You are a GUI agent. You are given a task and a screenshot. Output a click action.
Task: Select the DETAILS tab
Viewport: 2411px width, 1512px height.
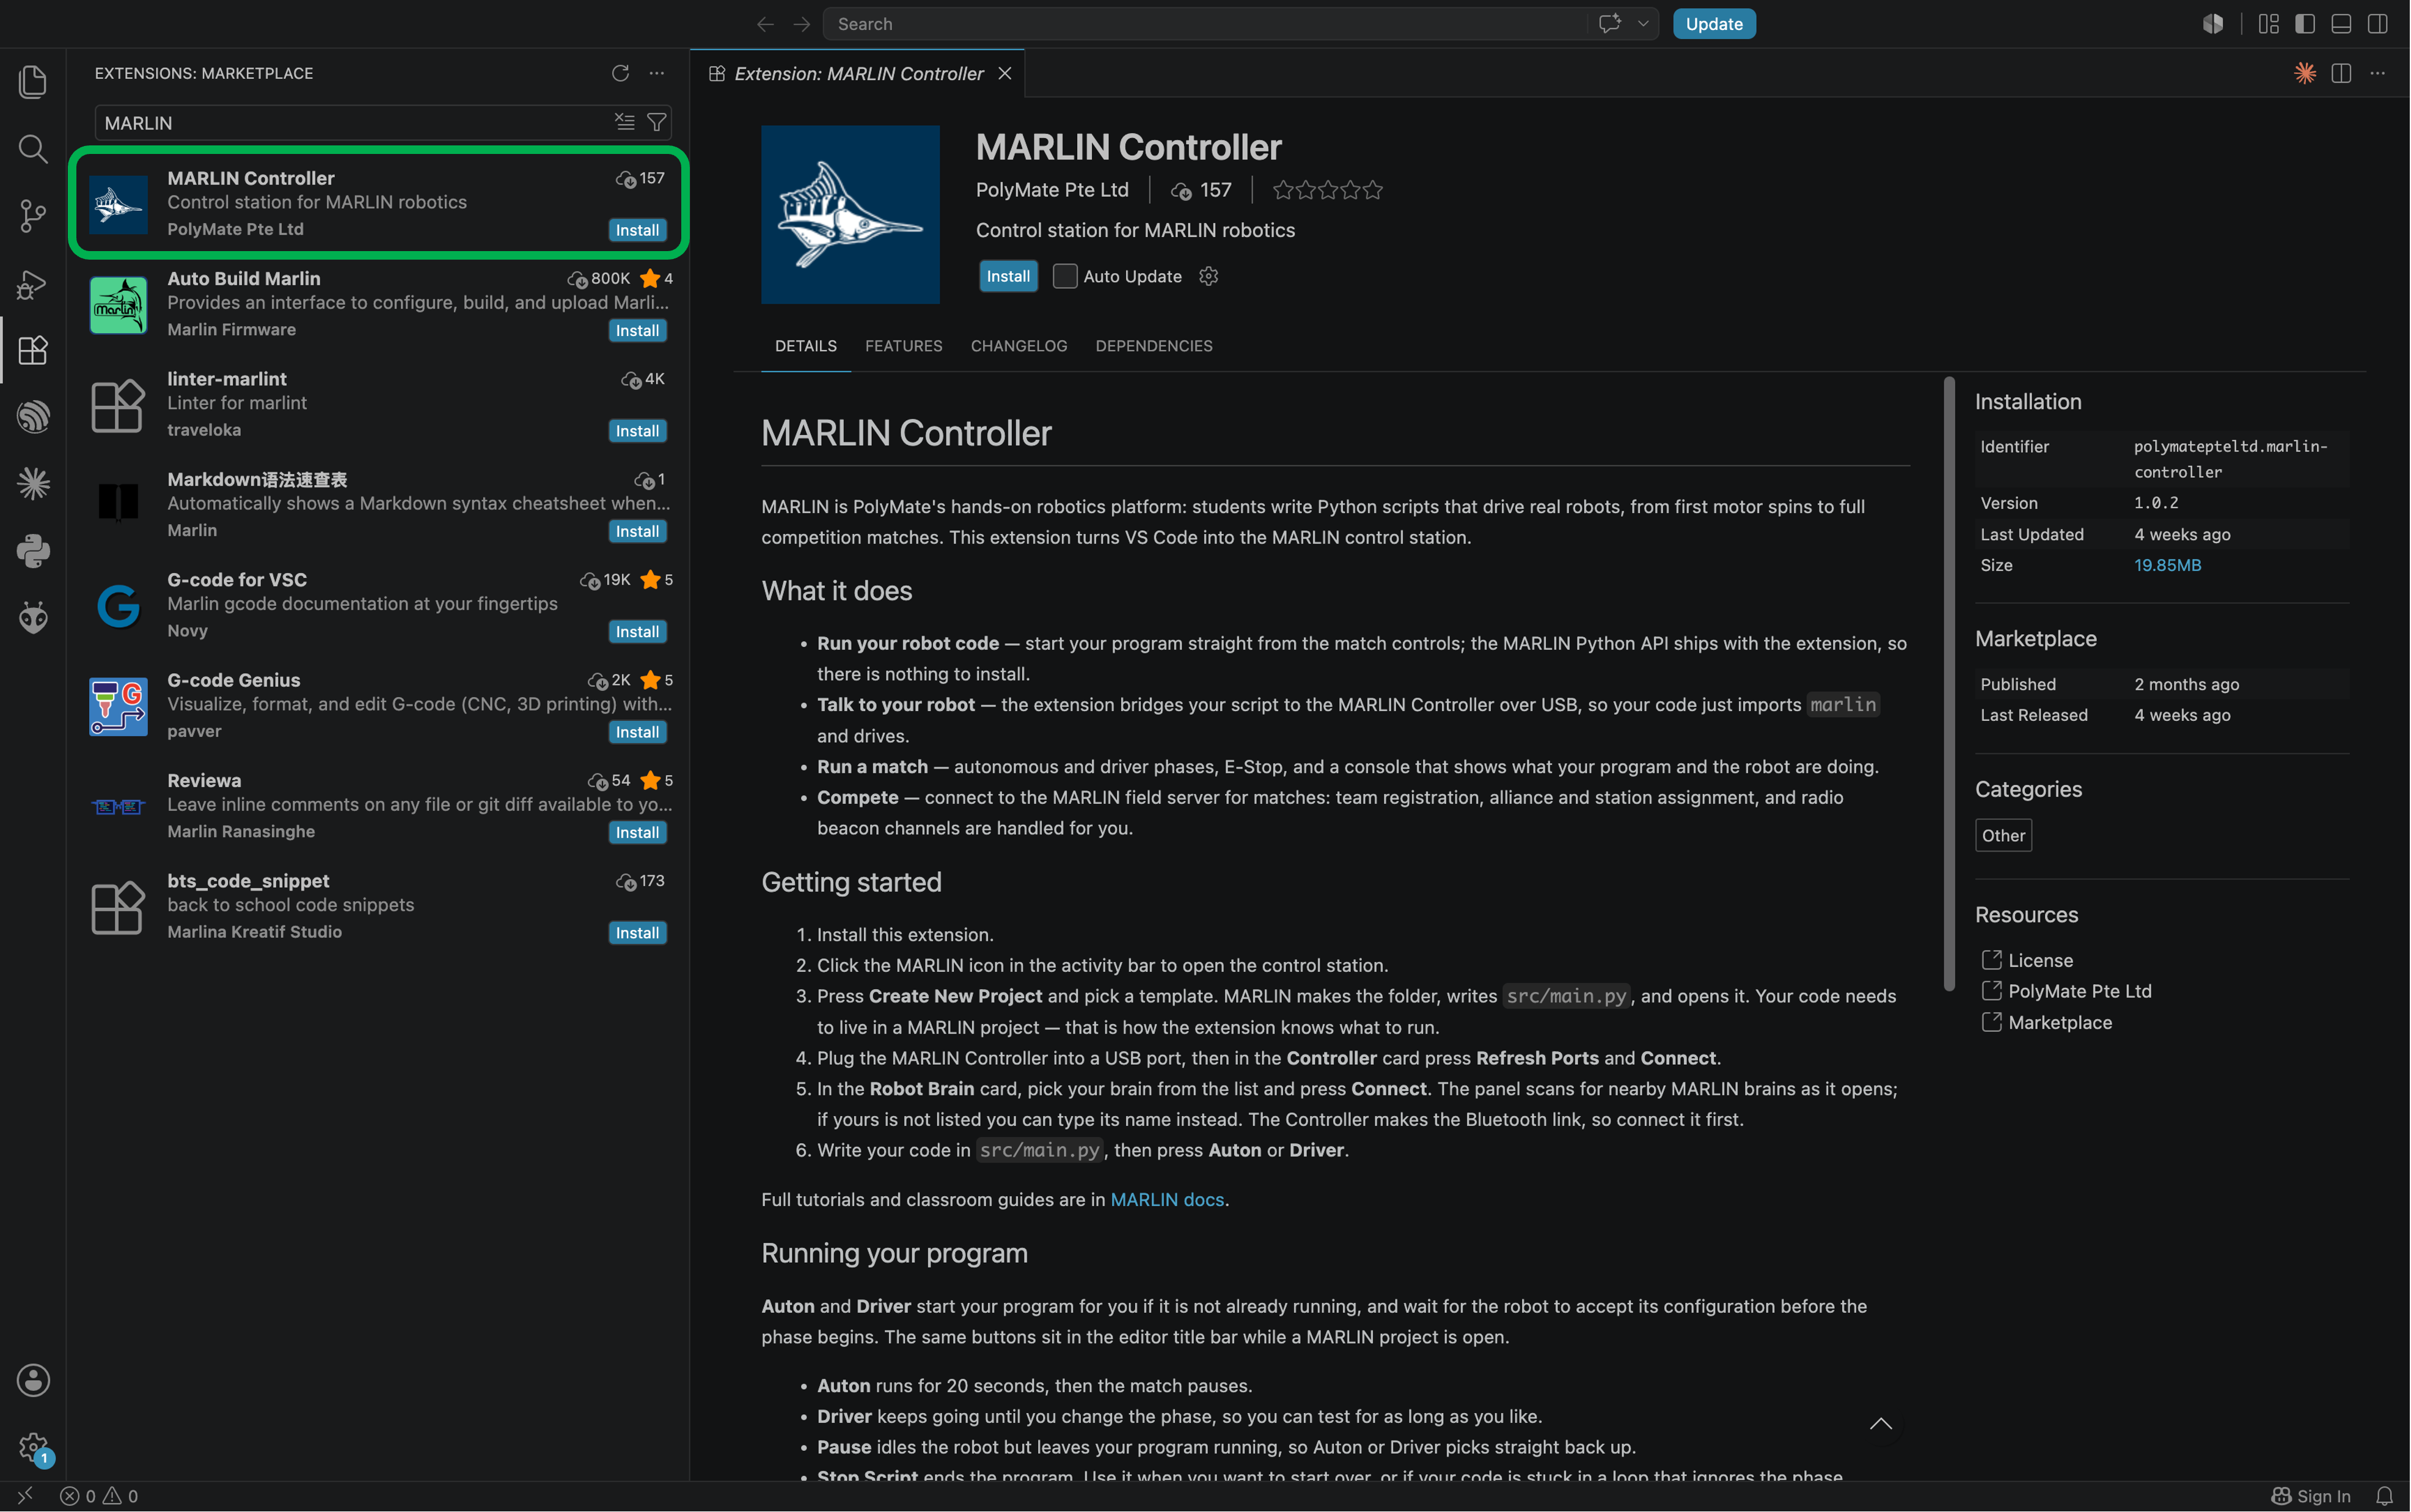(x=806, y=346)
